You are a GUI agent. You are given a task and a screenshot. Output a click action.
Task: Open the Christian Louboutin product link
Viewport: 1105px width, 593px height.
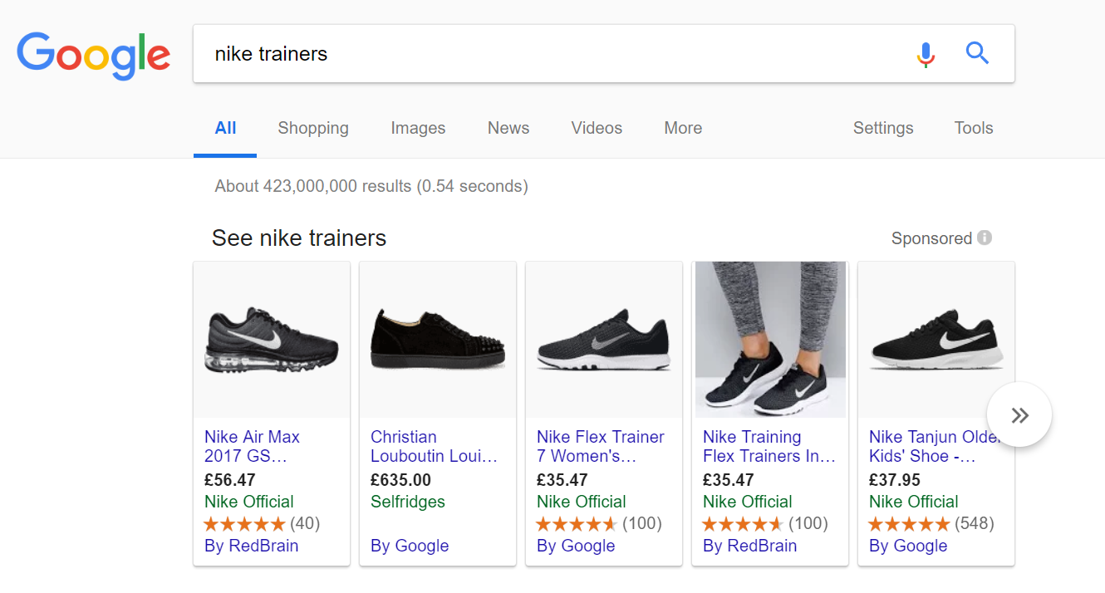pos(434,446)
